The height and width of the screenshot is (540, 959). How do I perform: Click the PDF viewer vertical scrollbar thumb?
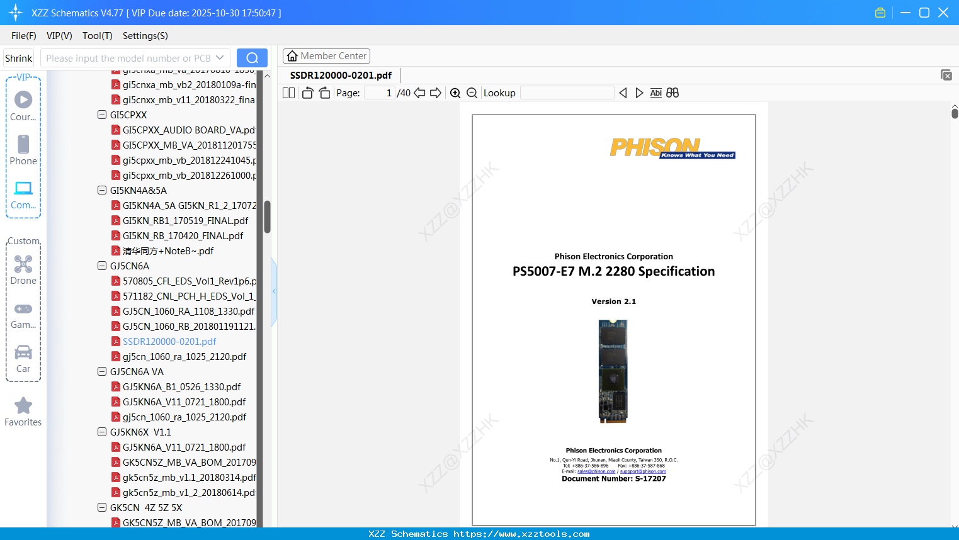[x=955, y=113]
